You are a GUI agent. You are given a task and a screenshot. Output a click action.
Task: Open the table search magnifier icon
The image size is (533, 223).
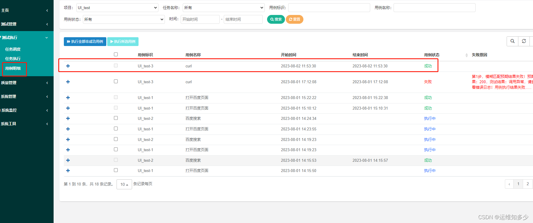(x=512, y=41)
